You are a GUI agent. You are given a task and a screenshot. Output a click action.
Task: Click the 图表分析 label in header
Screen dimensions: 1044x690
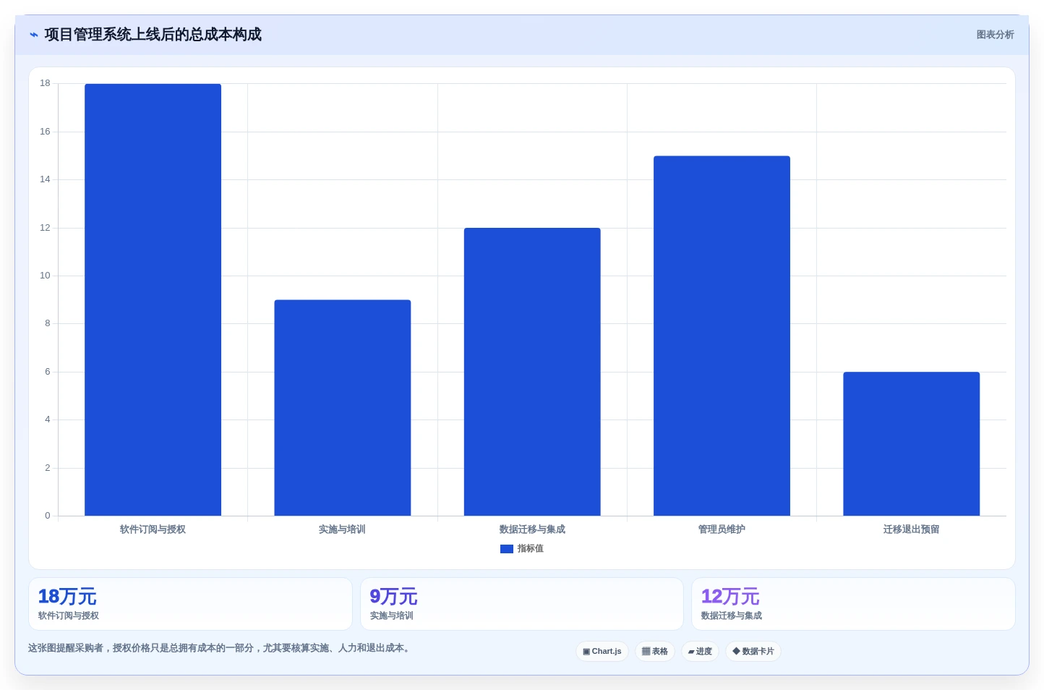coord(995,35)
